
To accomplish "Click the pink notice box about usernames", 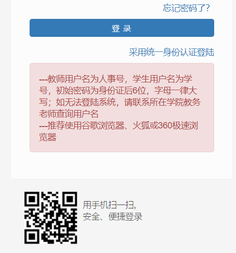I will click(x=122, y=108).
